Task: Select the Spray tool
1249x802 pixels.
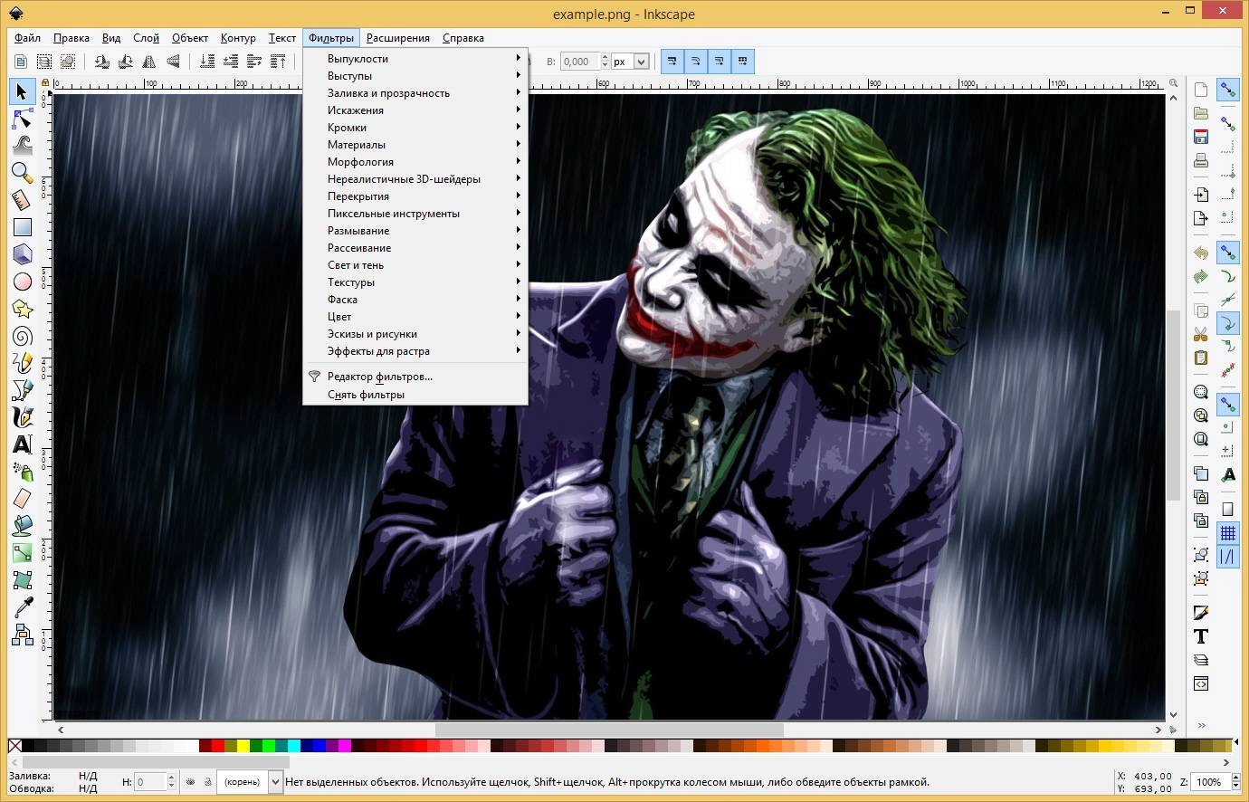Action: tap(22, 472)
